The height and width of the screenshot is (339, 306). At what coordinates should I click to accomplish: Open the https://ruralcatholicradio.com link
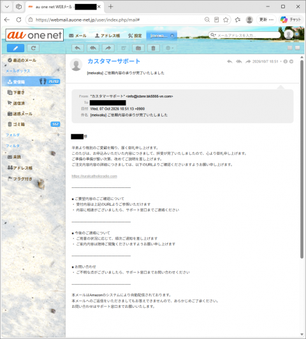[x=94, y=177]
